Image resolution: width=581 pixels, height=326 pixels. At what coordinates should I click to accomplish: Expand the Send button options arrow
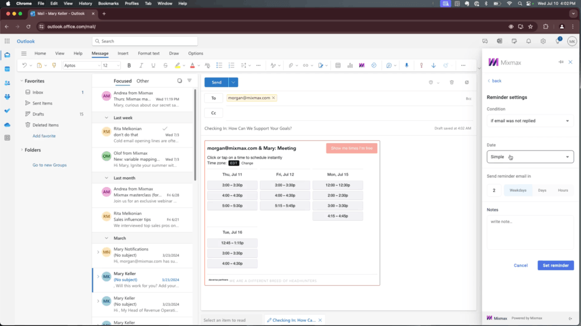coord(234,83)
